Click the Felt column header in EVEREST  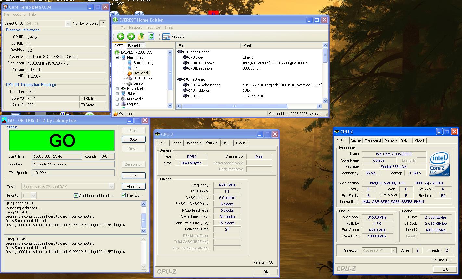coord(209,46)
